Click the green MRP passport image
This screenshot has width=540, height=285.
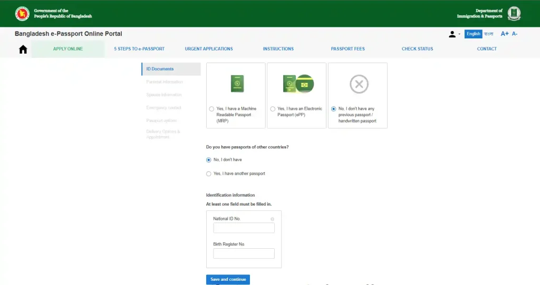point(237,84)
